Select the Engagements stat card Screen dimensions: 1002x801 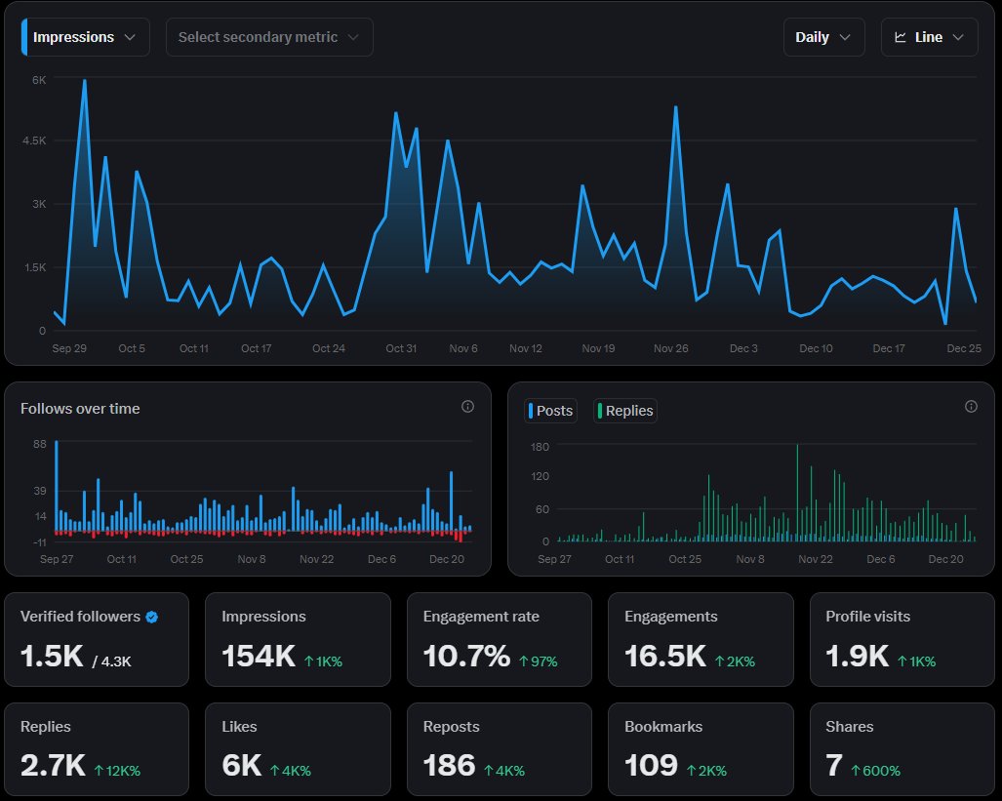[701, 639]
